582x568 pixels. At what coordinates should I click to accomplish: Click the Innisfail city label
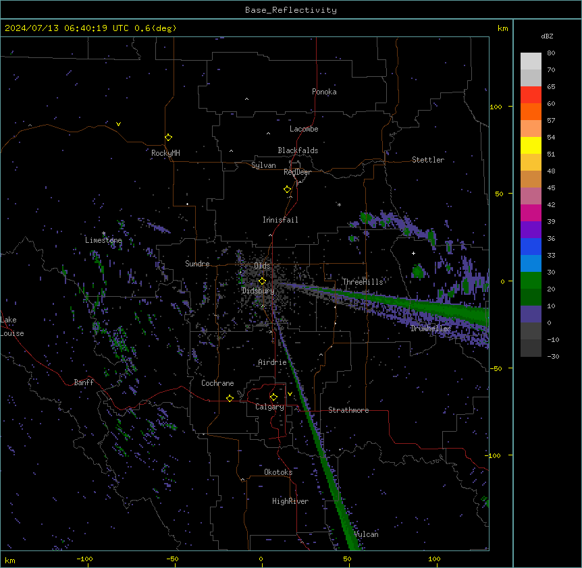tap(280, 220)
